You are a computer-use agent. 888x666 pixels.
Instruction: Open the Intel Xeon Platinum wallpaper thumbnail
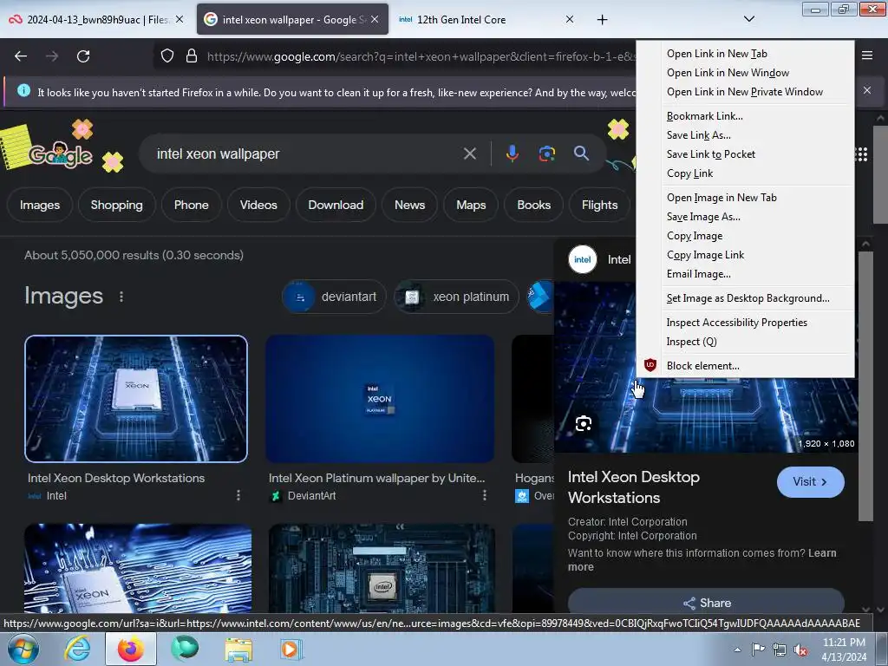click(380, 399)
